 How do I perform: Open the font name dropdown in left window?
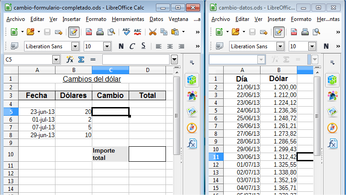point(75,46)
